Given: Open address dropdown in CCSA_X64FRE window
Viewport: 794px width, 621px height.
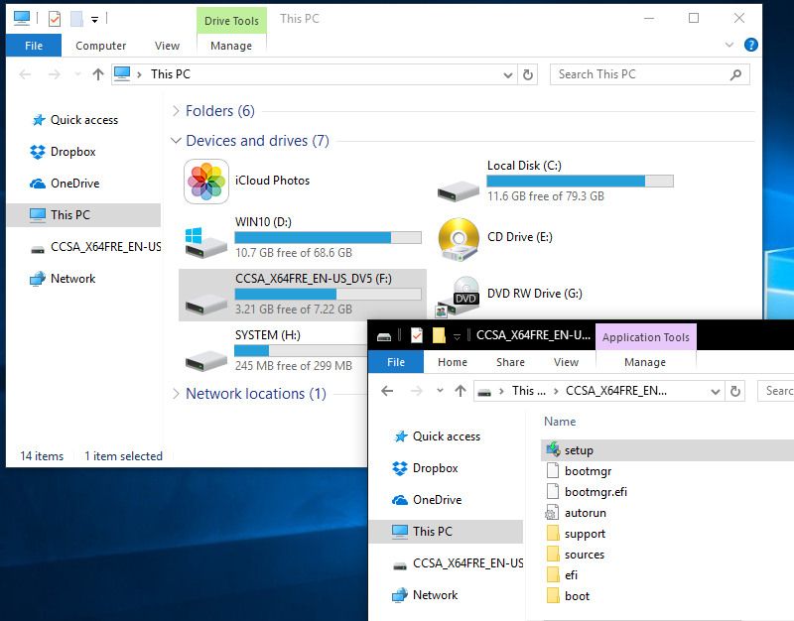Looking at the screenshot, I should point(715,391).
